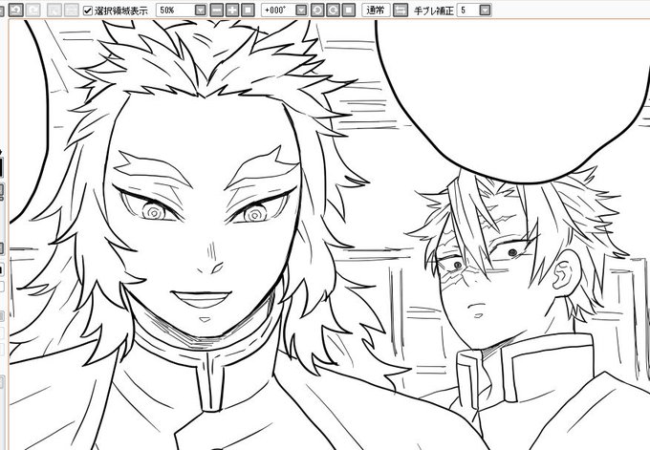Reset zoom with the square icon
650x450 pixels.
coord(248,10)
